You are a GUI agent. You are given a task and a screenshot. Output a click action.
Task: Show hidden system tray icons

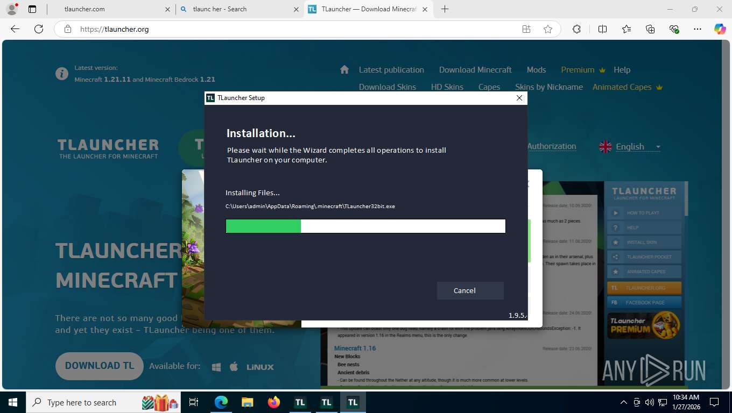click(x=624, y=402)
